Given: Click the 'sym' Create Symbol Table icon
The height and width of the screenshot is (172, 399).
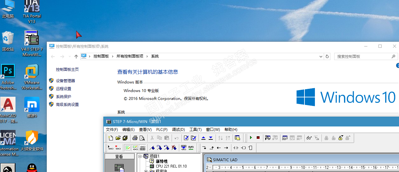Looking at the screenshot, I should pos(191,148).
